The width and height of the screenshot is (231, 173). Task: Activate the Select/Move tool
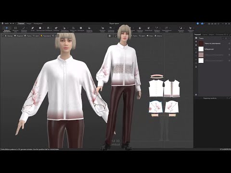coord(7,29)
